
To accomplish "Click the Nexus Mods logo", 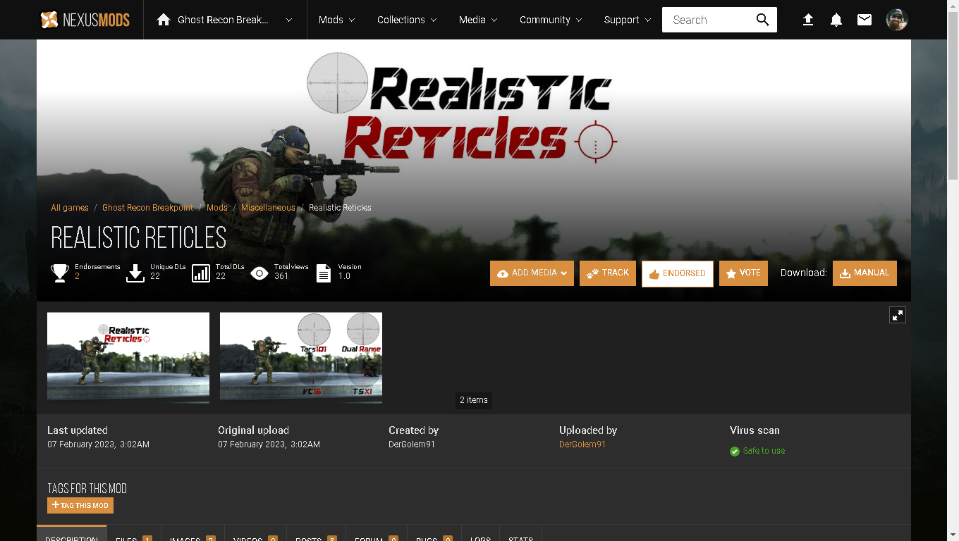I will click(x=85, y=20).
